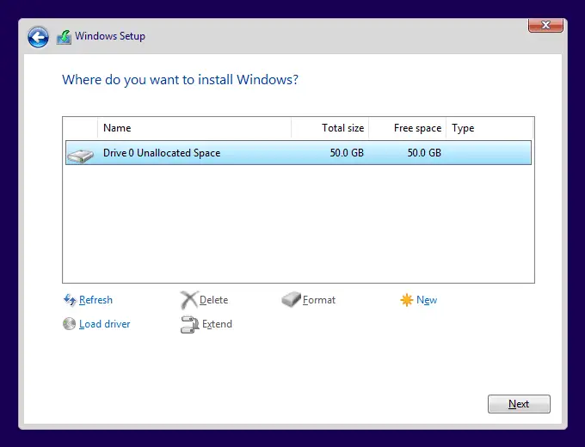Click the Drive 0 hard disk icon
This screenshot has width=585, height=447.
tap(81, 156)
